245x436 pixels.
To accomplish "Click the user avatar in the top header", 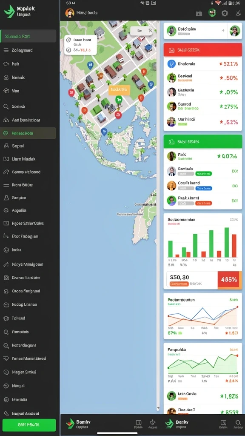I will 69,13.
